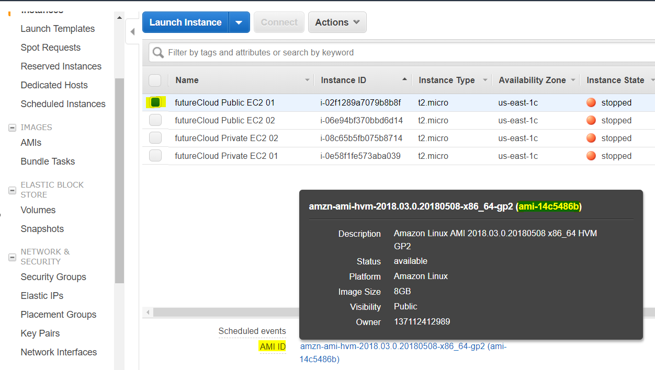655x370 pixels.
Task: Click the sidebar scroll-up arrow
Action: click(x=119, y=18)
